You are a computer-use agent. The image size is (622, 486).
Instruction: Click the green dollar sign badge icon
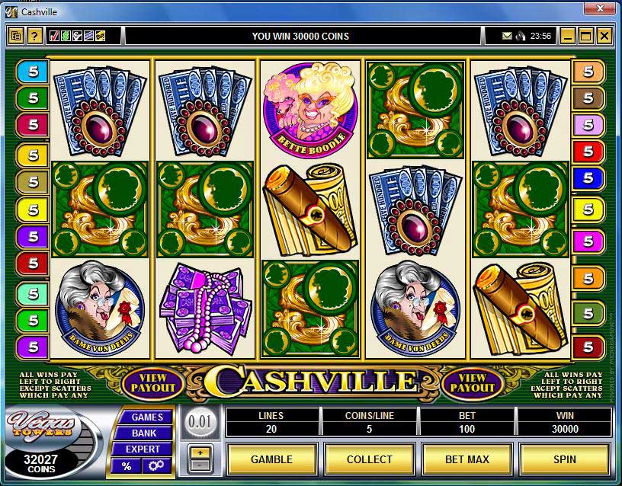(66, 36)
